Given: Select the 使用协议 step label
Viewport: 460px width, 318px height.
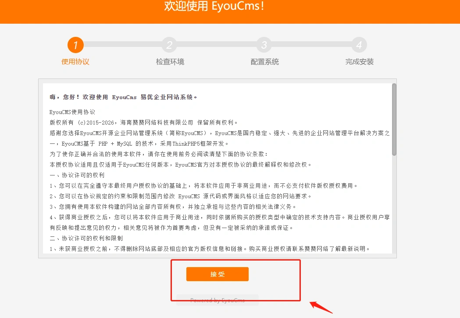Looking at the screenshot, I should 75,61.
